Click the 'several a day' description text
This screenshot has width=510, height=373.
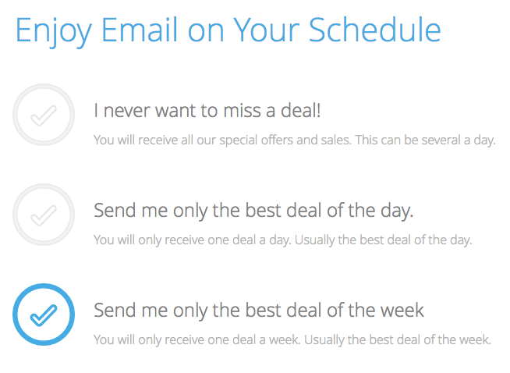tap(294, 140)
